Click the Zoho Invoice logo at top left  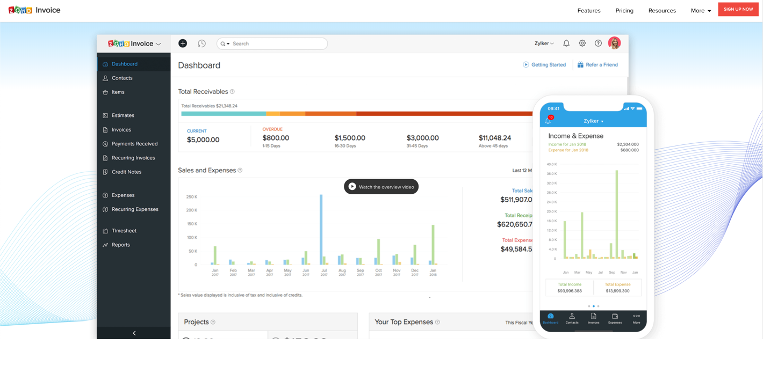[x=34, y=10]
